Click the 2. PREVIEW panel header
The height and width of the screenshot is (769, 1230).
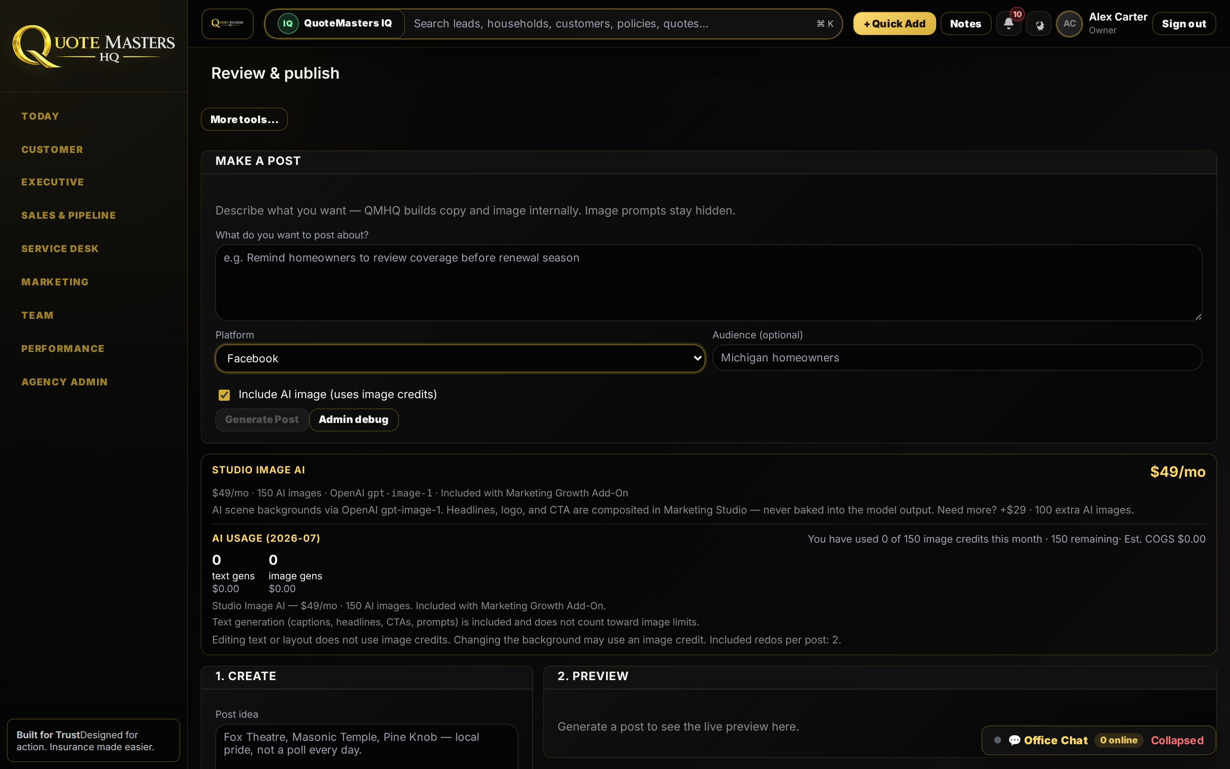tap(880, 677)
